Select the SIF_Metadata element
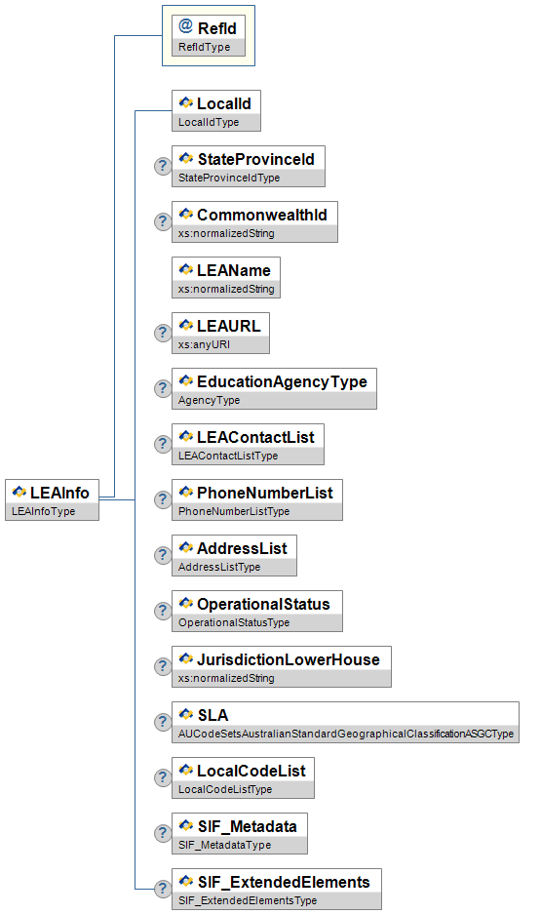Image resolution: width=541 pixels, height=914 pixels. pyautogui.click(x=240, y=834)
